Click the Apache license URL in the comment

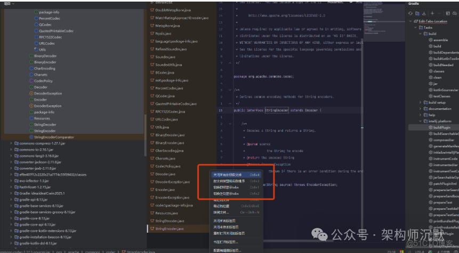[x=287, y=15]
